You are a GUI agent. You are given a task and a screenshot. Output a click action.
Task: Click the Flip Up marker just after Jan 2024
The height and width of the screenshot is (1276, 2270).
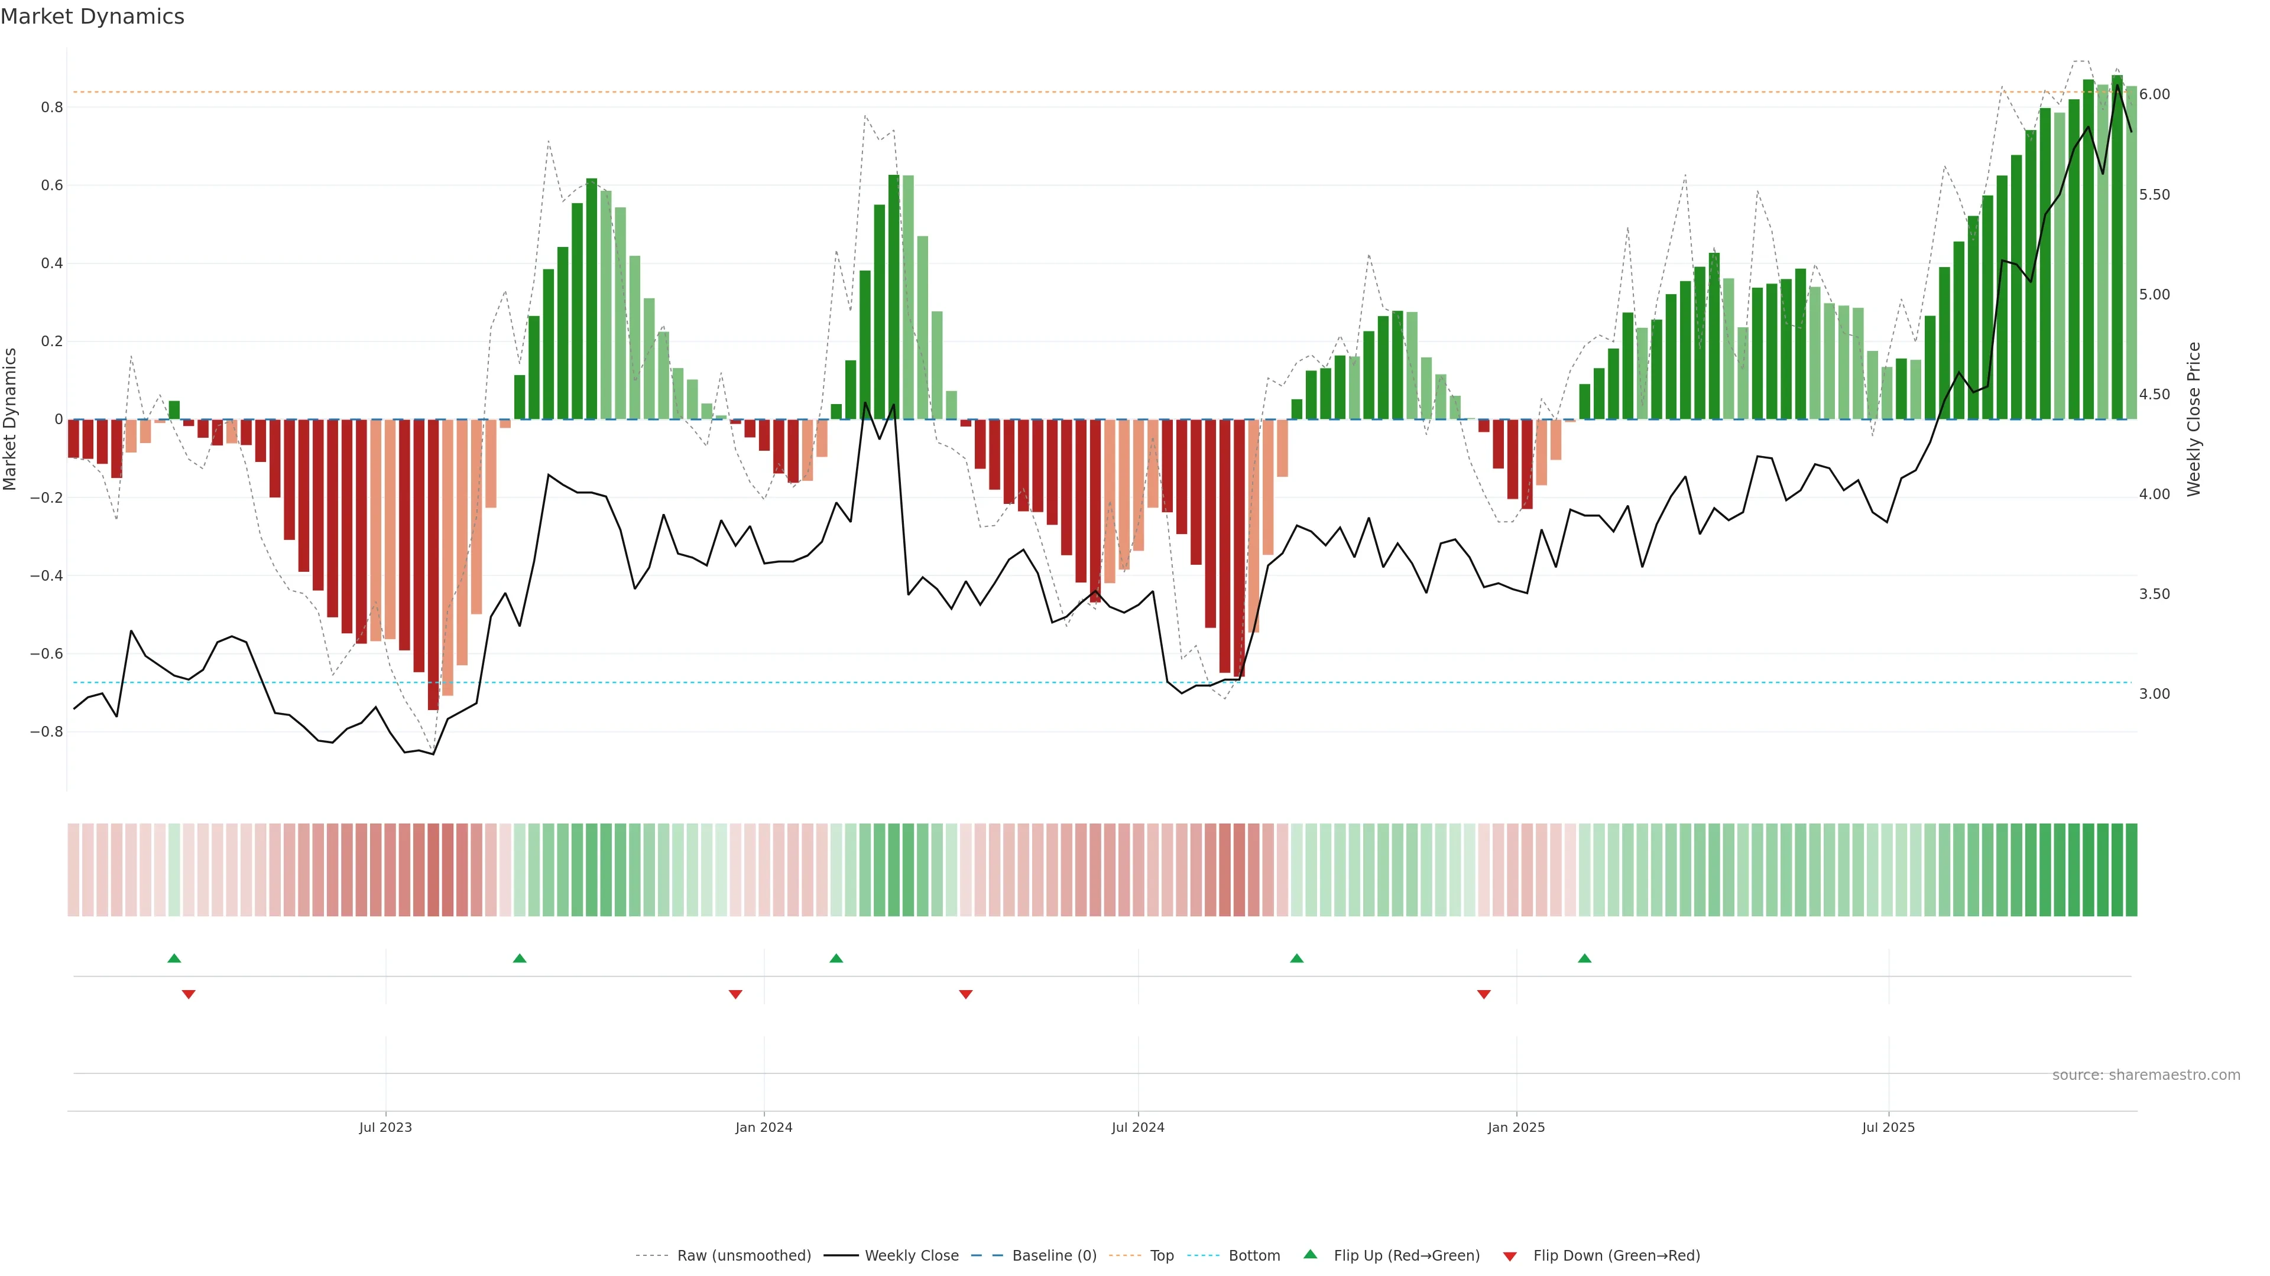tap(836, 958)
